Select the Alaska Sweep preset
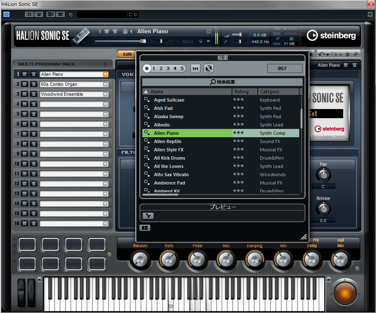This screenshot has width=376, height=313. [221, 116]
